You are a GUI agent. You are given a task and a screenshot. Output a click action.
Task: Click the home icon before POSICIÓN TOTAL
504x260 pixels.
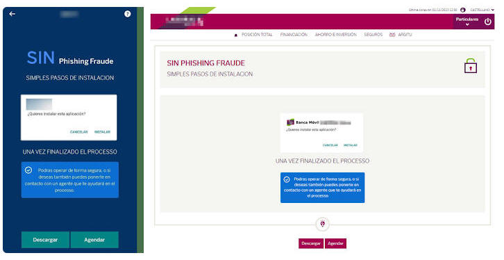pos(236,35)
